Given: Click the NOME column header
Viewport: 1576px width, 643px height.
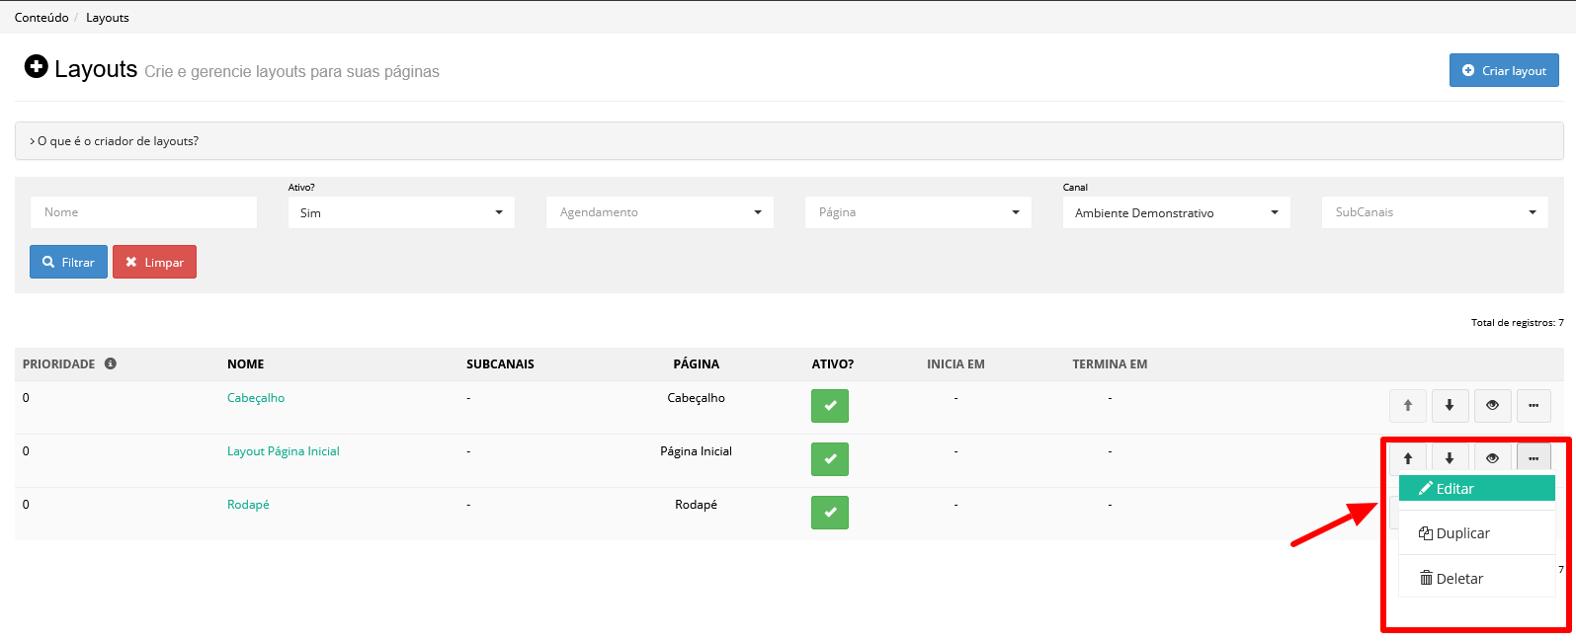Looking at the screenshot, I should click(x=246, y=364).
